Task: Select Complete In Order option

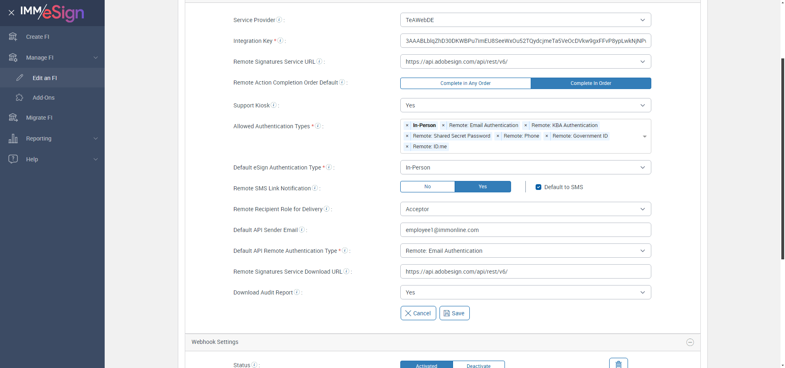Action: tap(591, 83)
